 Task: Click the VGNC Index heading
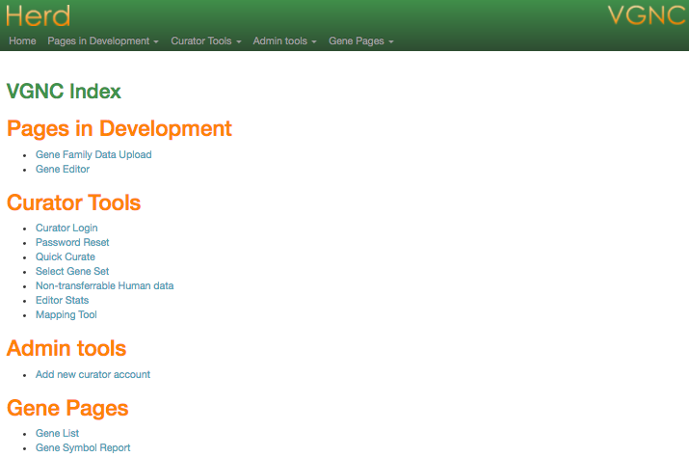(64, 92)
